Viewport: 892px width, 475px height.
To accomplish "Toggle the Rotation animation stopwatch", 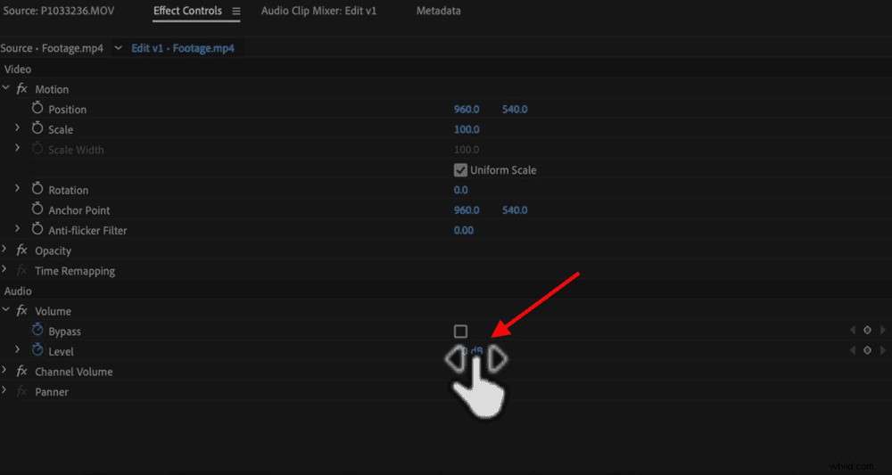I will coord(37,189).
